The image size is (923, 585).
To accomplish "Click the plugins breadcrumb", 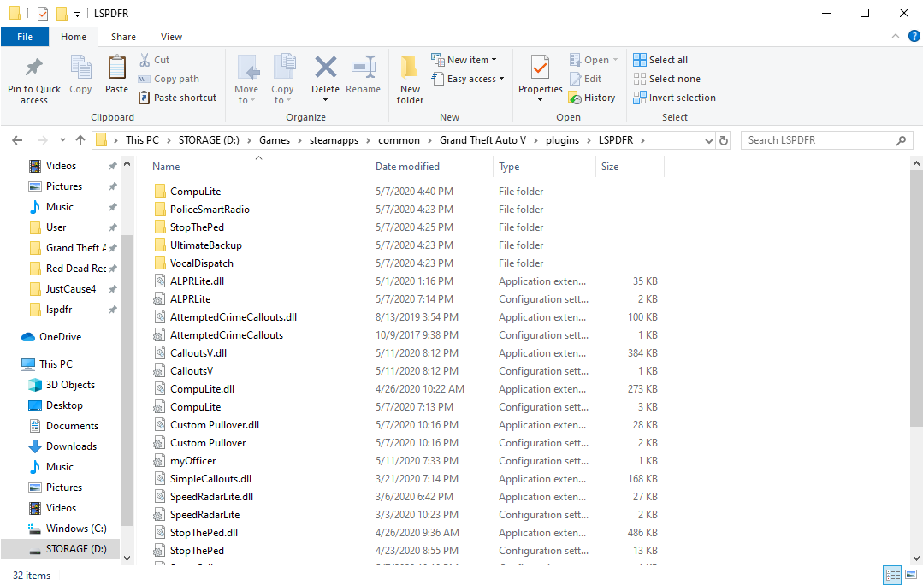I will (x=562, y=140).
